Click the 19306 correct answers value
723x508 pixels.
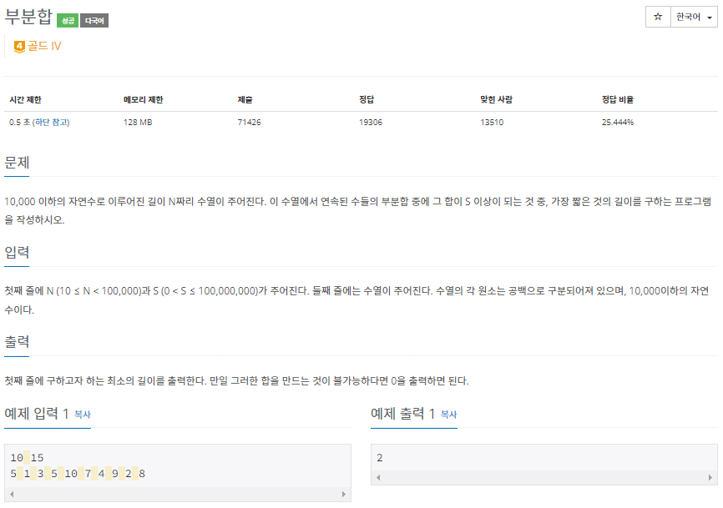pos(371,122)
